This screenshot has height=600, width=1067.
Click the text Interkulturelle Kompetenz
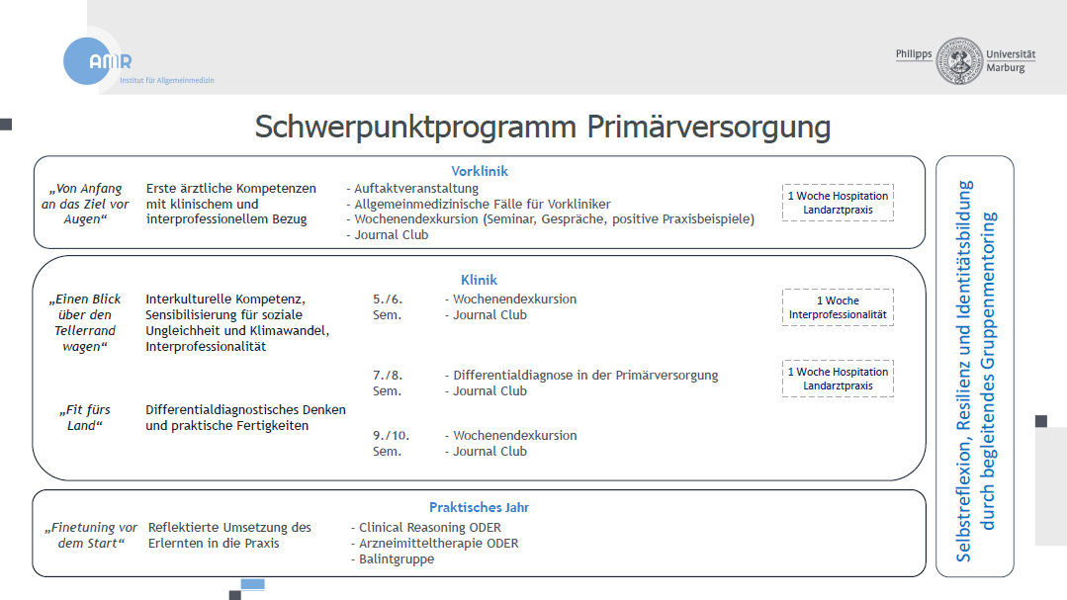pos(225,300)
